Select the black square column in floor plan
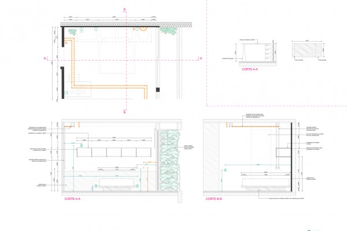Image resolution: width=347 pixels, height=231 pixels. coord(156,89)
